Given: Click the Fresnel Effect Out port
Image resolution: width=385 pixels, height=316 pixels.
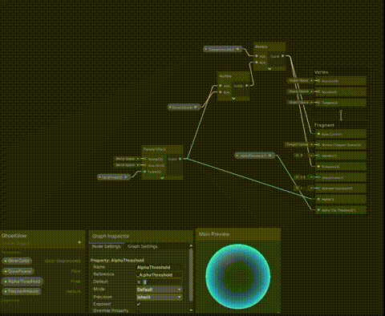Looking at the screenshot, I should [x=180, y=159].
